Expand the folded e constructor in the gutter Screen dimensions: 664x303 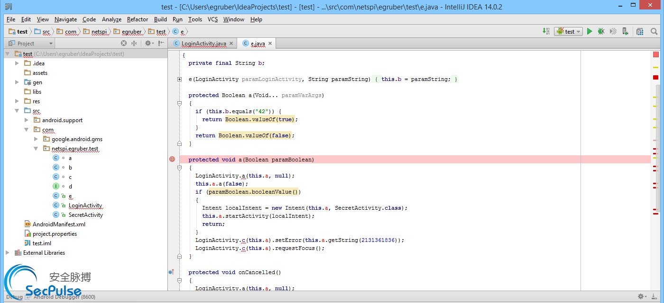179,80
